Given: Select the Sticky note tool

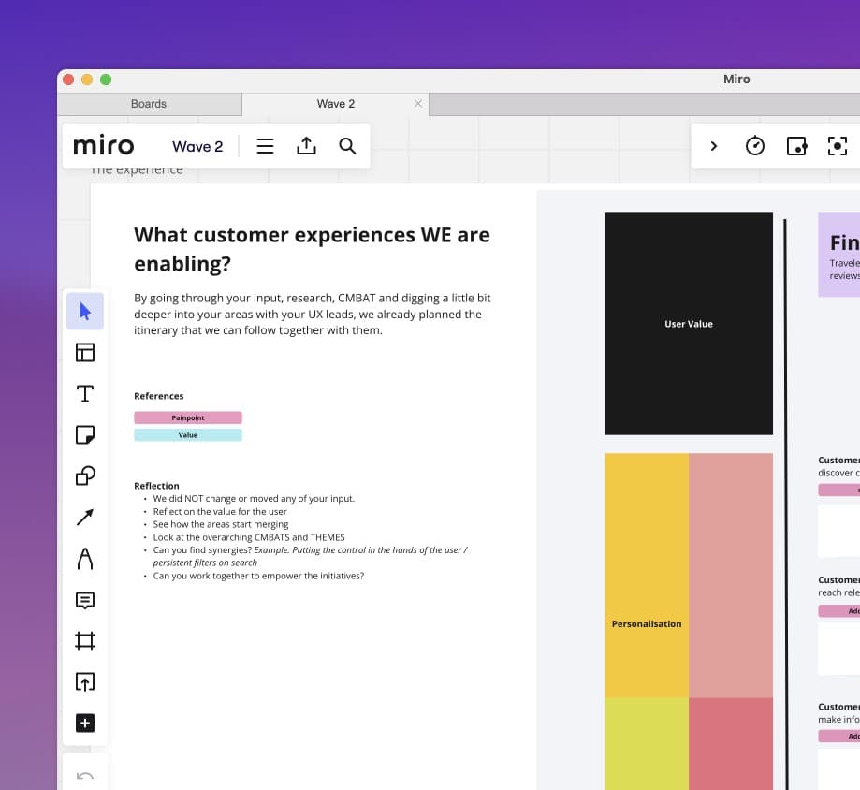Looking at the screenshot, I should (85, 434).
